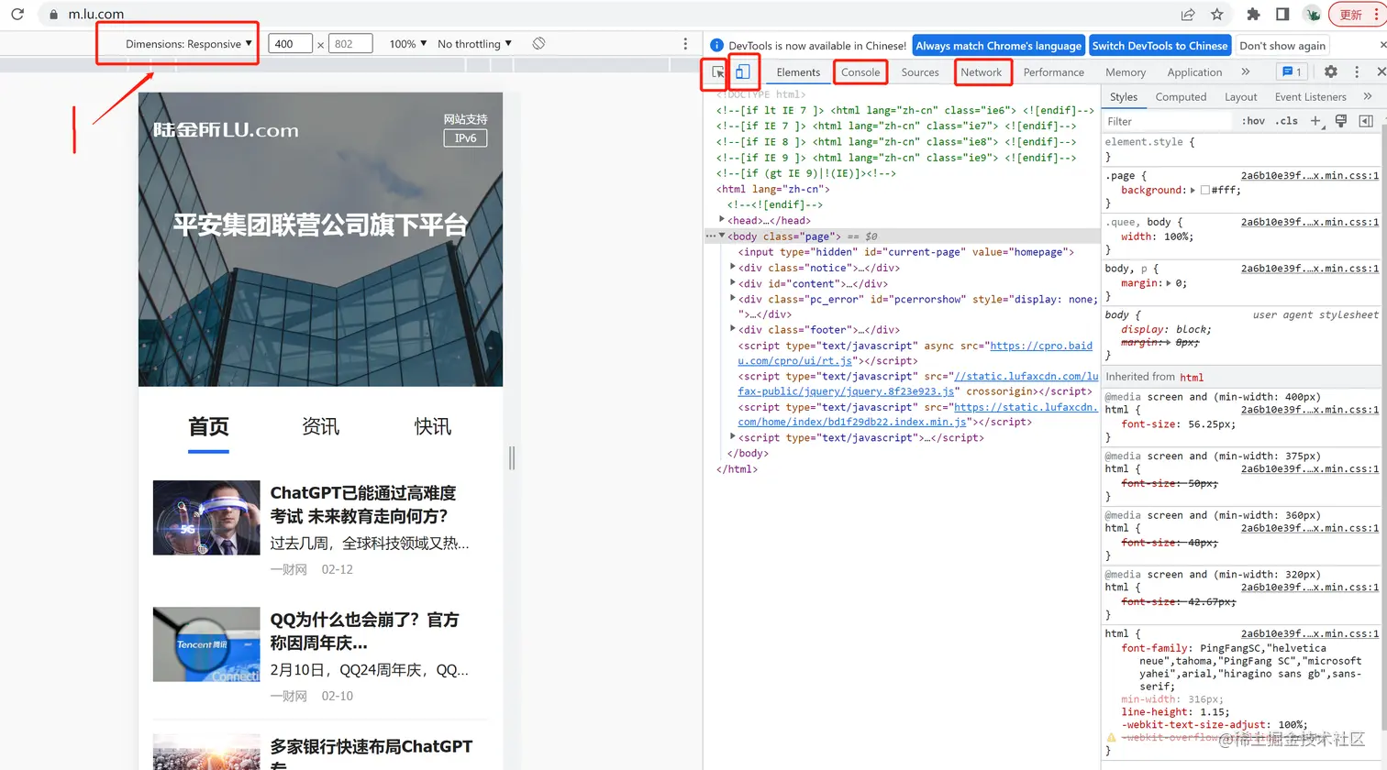Open the rendering emulation paintbrush icon in Styles
This screenshot has height=770, width=1387.
click(1341, 120)
